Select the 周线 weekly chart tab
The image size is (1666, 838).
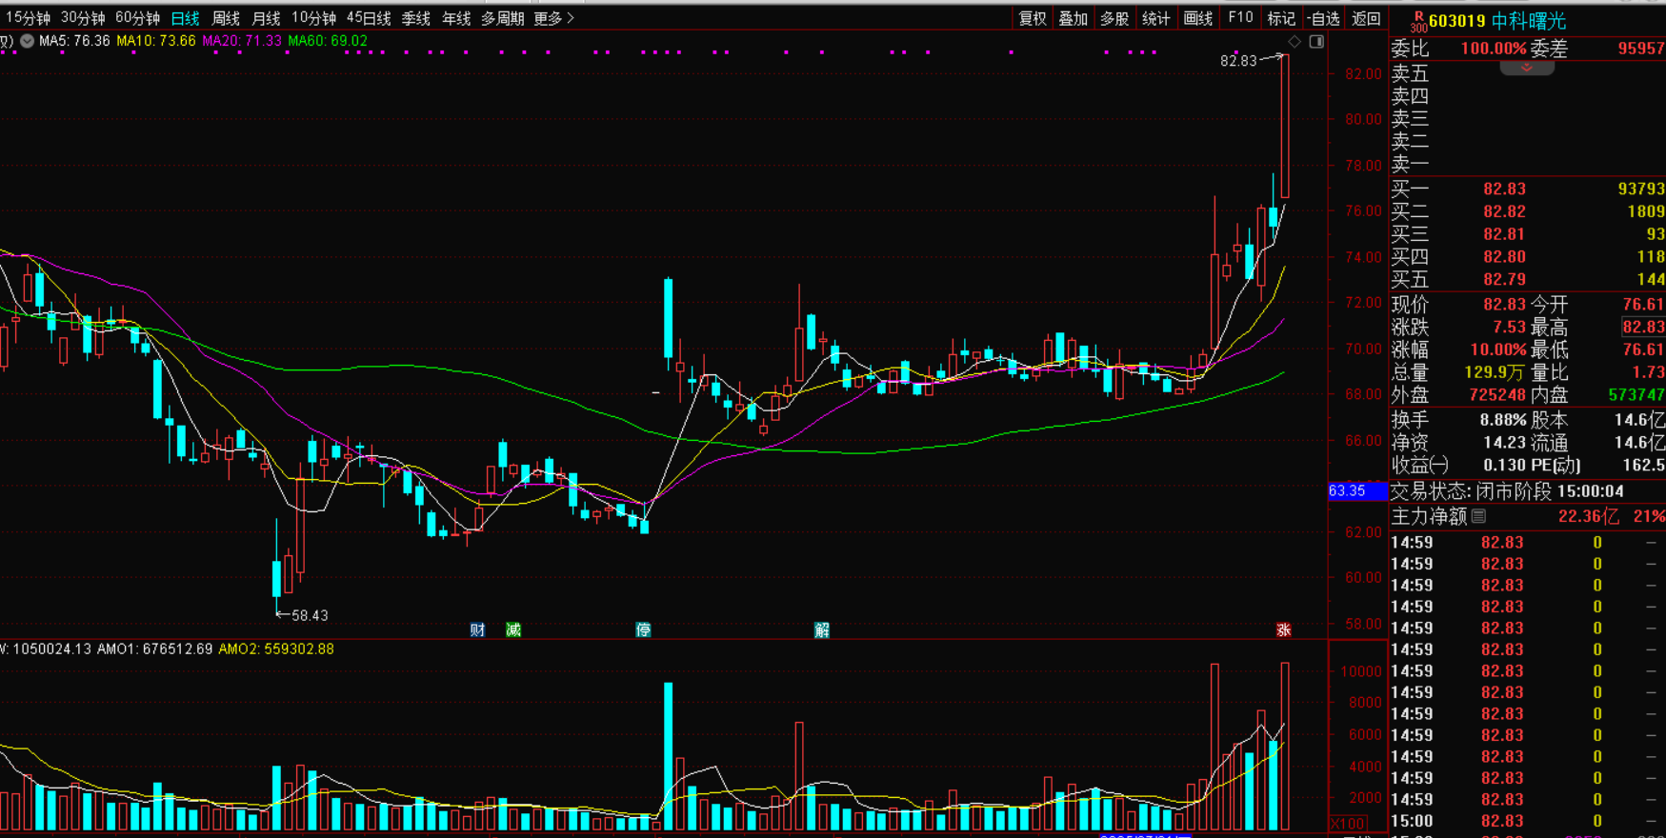pos(226,18)
